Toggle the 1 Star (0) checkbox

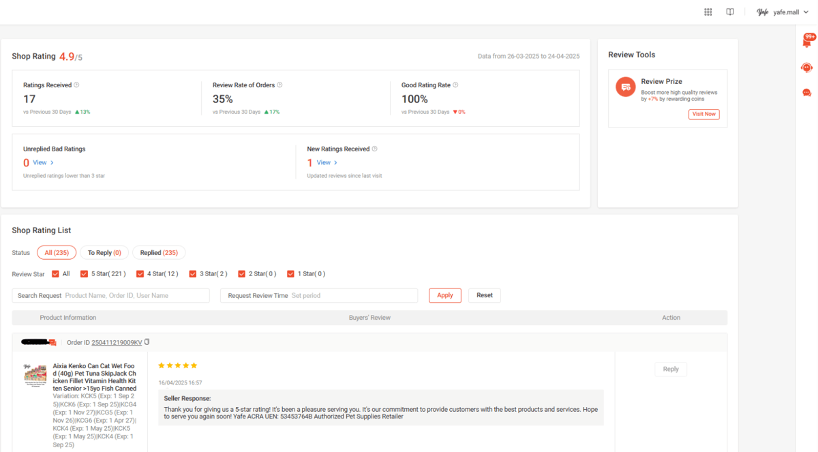coord(291,274)
